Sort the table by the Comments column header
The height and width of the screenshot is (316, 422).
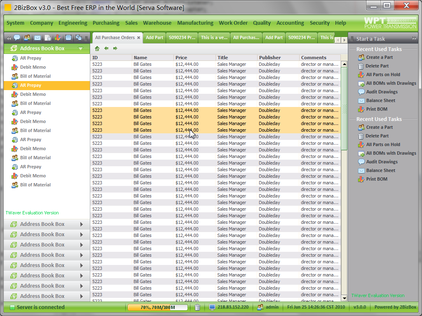(x=320, y=58)
